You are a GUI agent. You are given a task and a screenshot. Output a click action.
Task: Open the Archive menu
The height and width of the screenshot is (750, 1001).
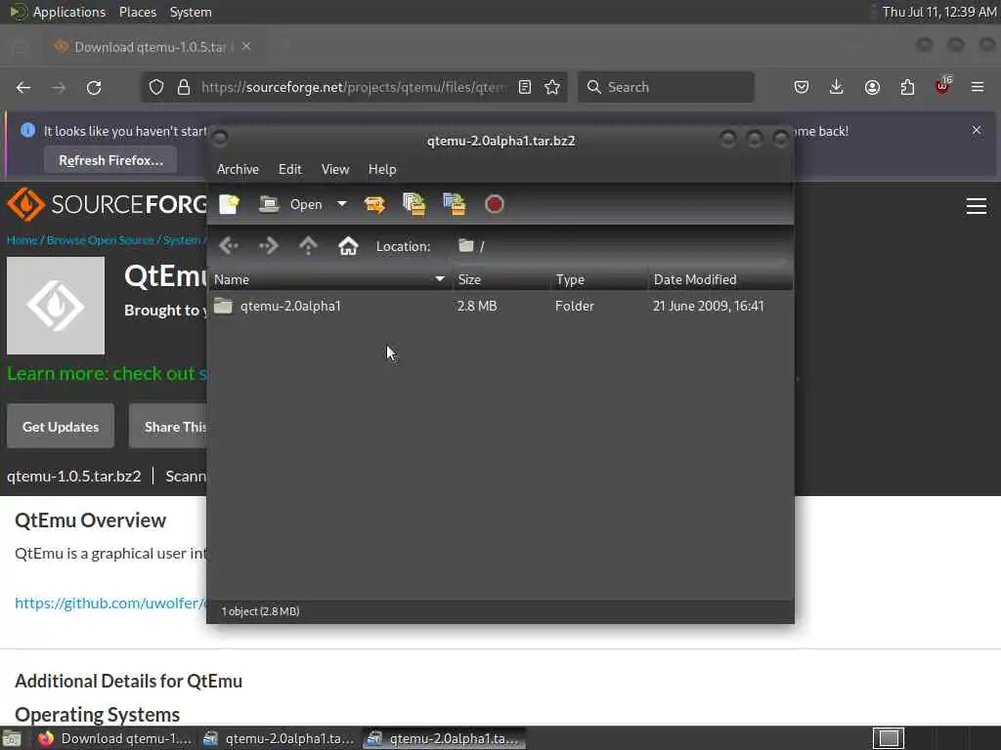(238, 169)
